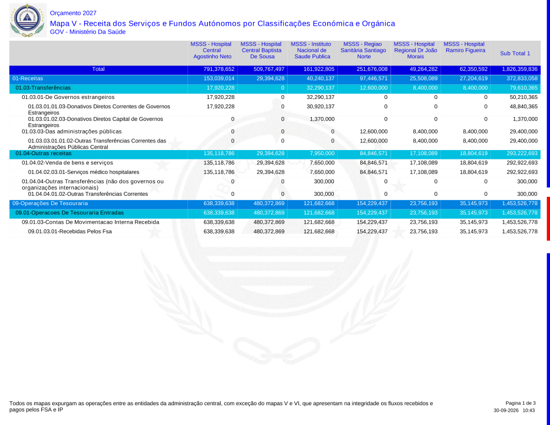Image resolution: width=550 pixels, height=425 pixels.
Task: Click the footer note beginning 'Todos os mapas expurgam'
Action: 221,406
